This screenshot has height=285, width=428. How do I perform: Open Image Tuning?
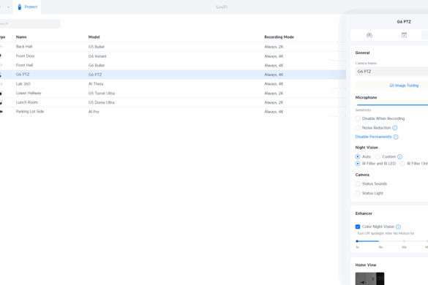(x=404, y=85)
